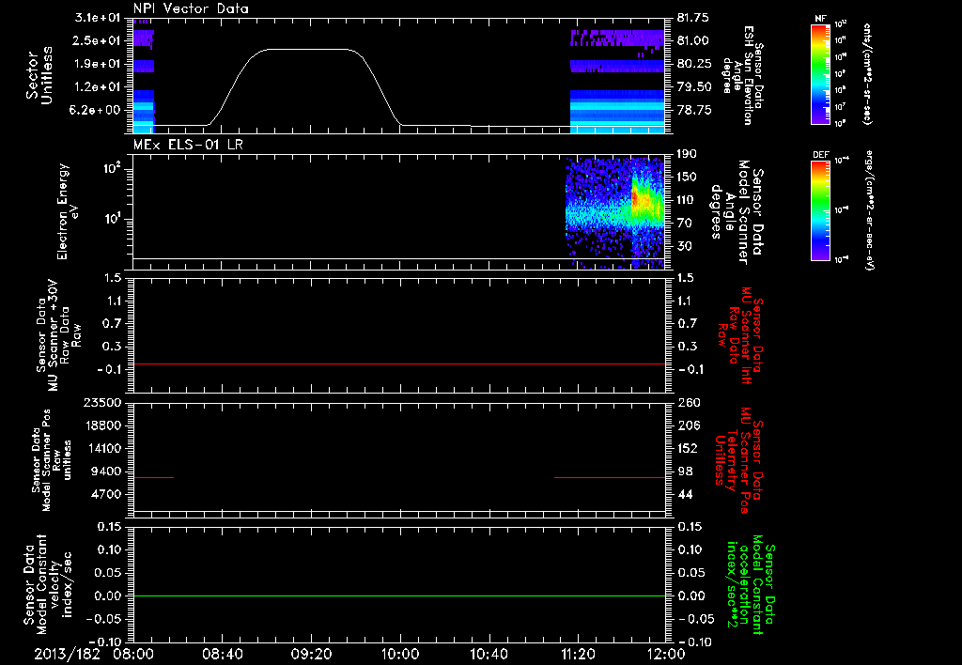Click the green "Model Constant acceleration" axis title
The height and width of the screenshot is (665, 962).
(x=751, y=586)
